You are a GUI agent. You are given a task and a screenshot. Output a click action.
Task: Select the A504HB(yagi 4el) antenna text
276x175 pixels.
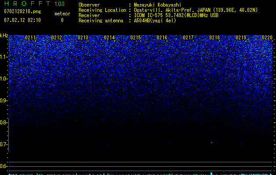(155, 21)
